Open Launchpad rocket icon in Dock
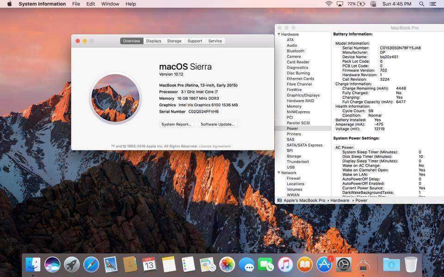Image resolution: width=444 pixels, height=277 pixels. 72,265
